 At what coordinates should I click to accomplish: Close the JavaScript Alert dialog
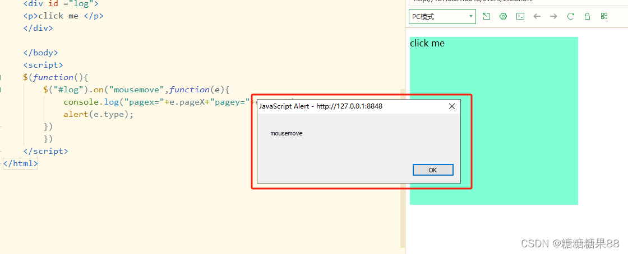pos(452,106)
